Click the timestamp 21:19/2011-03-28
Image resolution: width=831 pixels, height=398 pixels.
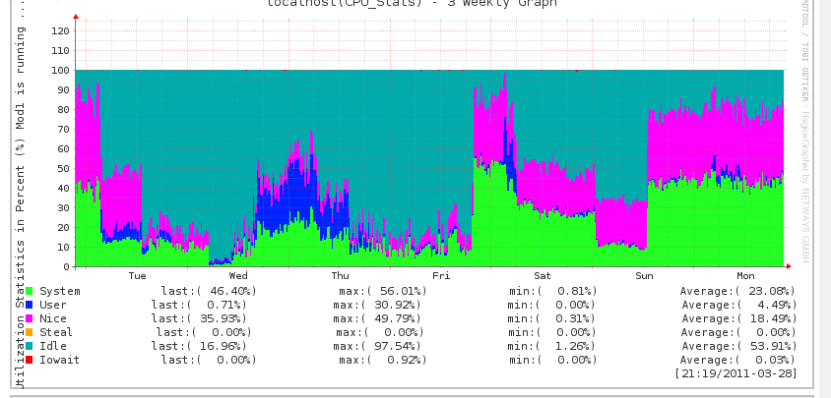tap(735, 373)
